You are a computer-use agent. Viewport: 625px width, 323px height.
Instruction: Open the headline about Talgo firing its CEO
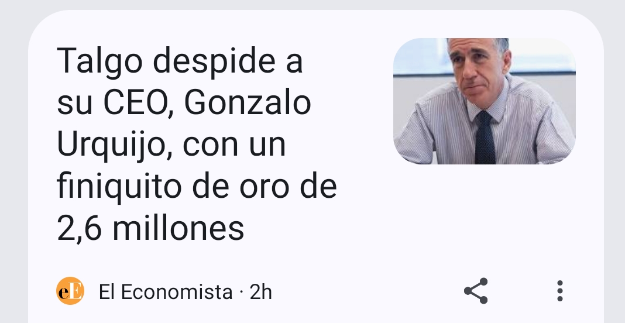click(x=197, y=143)
